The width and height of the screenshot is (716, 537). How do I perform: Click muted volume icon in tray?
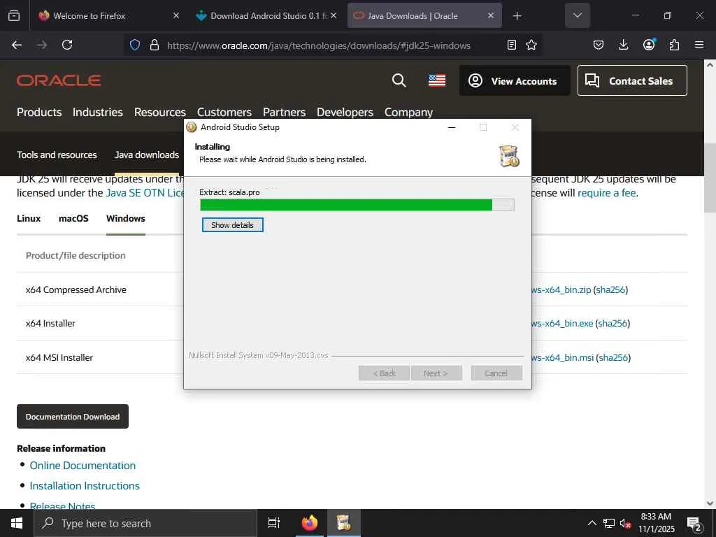click(x=626, y=524)
